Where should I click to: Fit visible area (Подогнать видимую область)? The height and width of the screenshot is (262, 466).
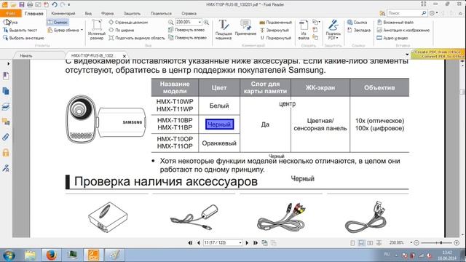pyautogui.click(x=136, y=38)
